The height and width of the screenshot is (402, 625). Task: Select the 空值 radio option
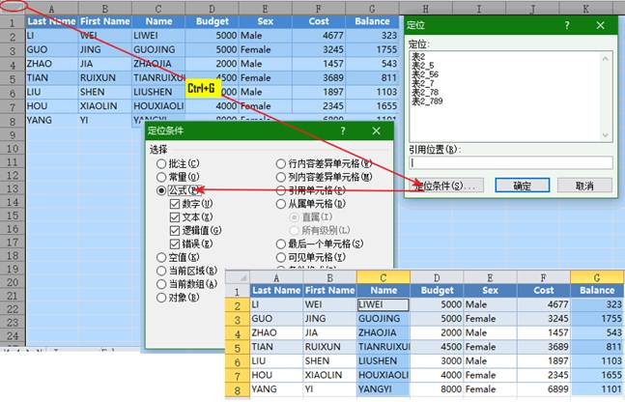[x=161, y=258]
